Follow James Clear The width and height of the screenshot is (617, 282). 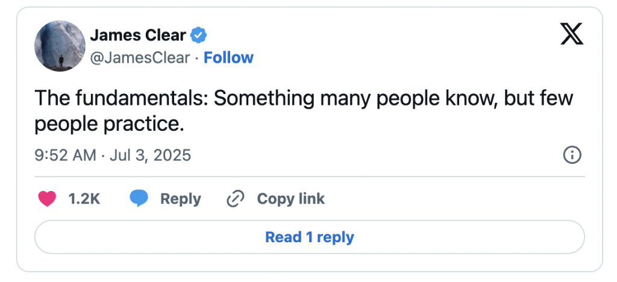[228, 58]
